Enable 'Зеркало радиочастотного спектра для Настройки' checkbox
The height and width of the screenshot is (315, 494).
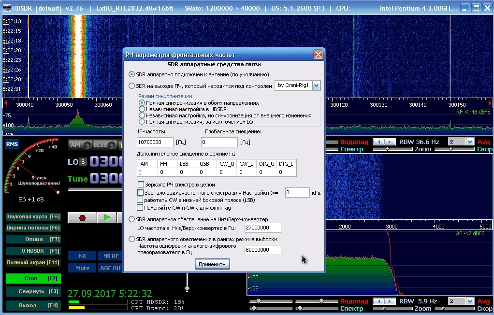click(x=141, y=192)
